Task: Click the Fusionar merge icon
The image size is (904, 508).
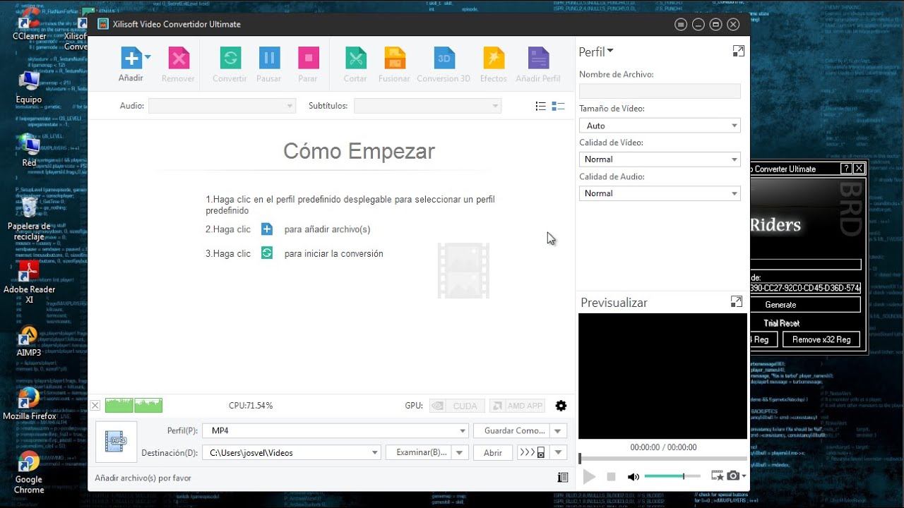Action: pos(395,58)
